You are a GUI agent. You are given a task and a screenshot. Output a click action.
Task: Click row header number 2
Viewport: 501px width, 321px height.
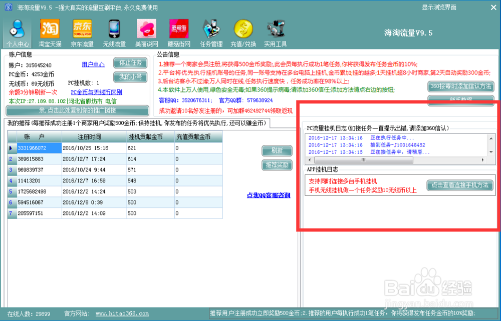[x=12, y=158]
